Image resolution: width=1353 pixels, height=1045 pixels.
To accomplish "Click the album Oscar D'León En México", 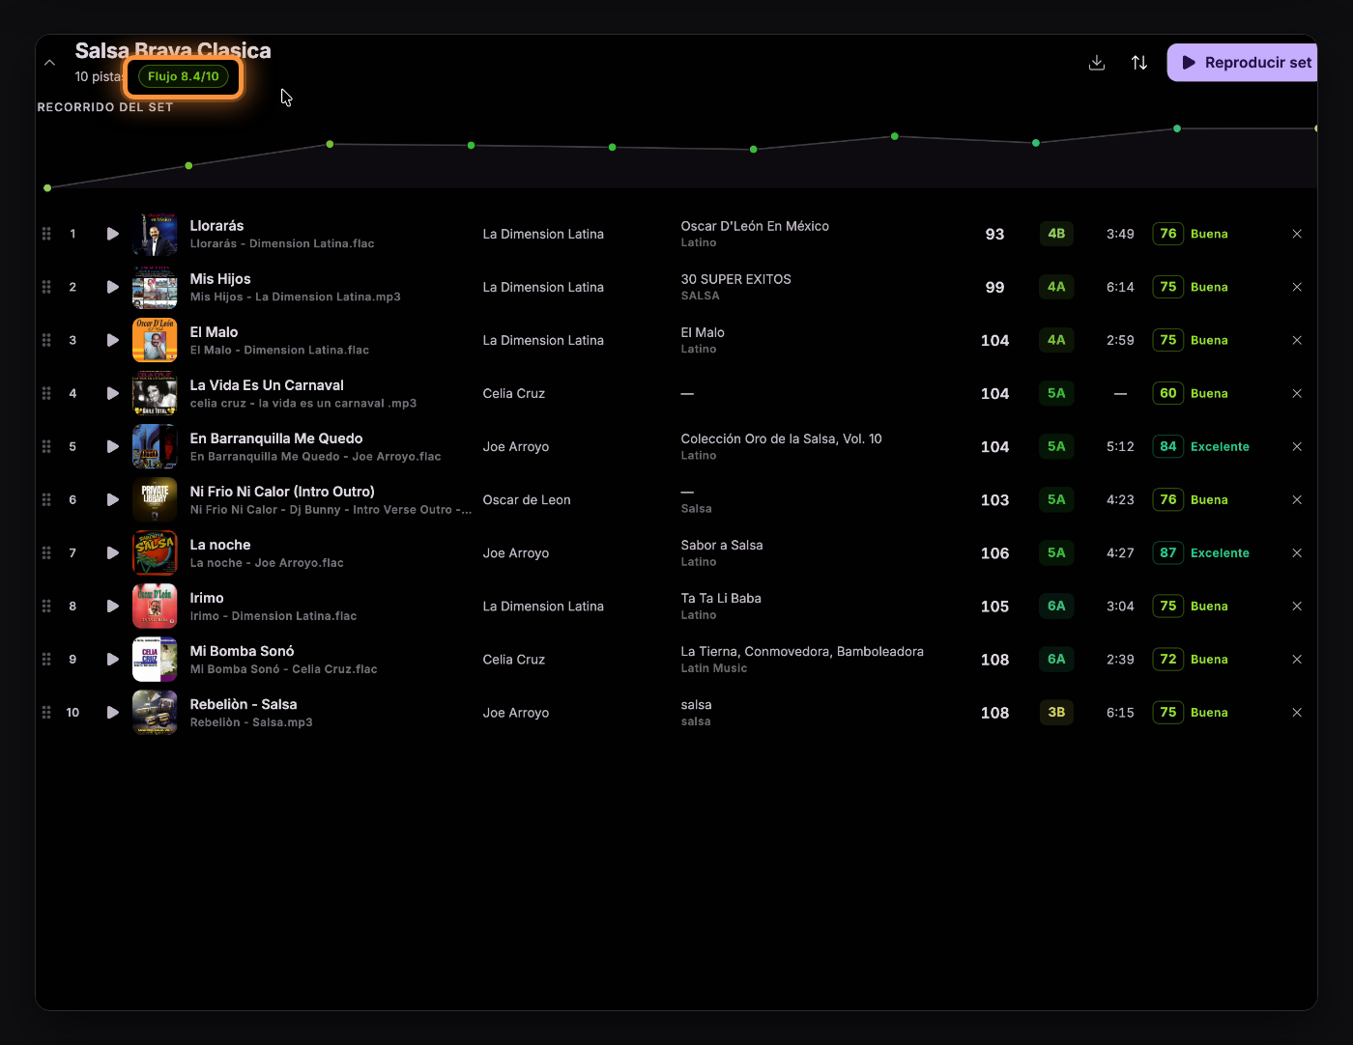I will click(x=755, y=226).
